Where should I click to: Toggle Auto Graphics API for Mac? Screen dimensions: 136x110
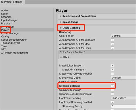pos(112,44)
